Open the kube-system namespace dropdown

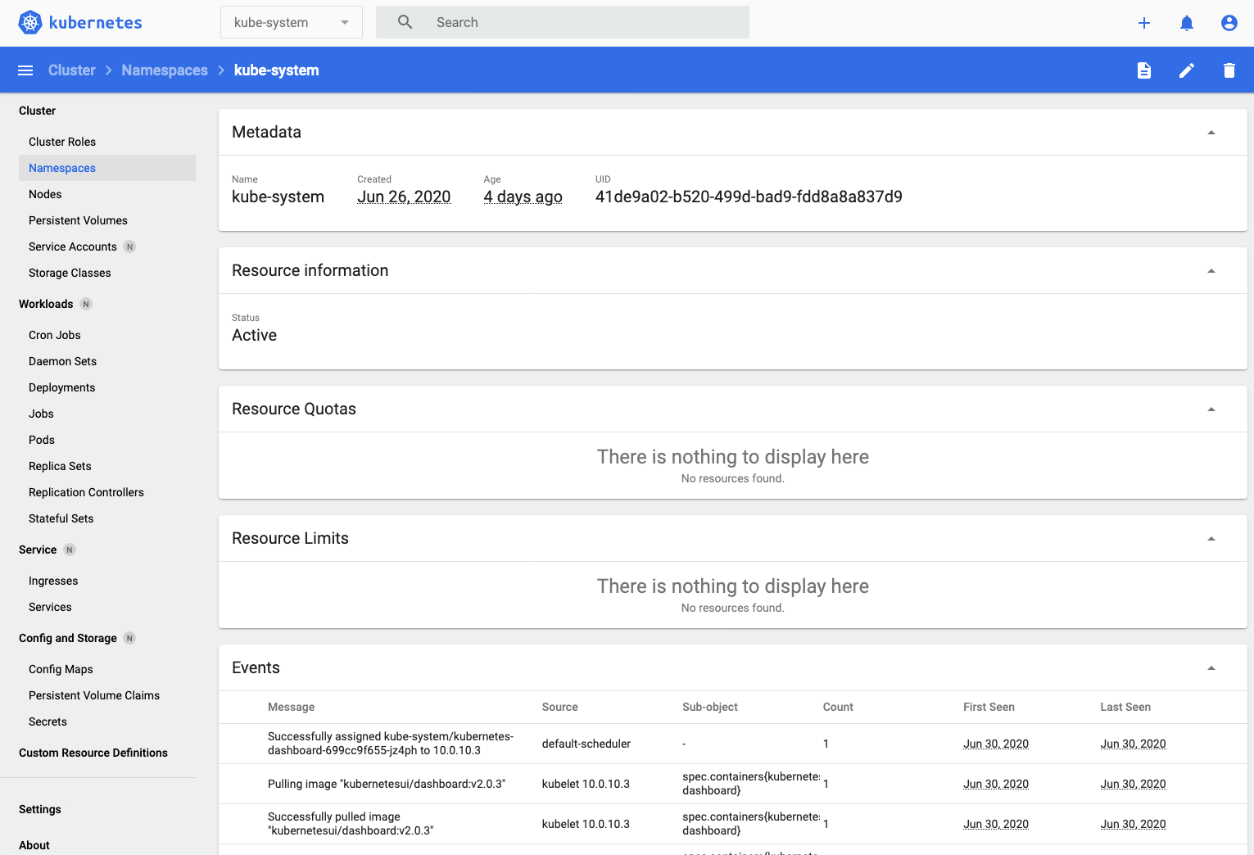tap(292, 22)
